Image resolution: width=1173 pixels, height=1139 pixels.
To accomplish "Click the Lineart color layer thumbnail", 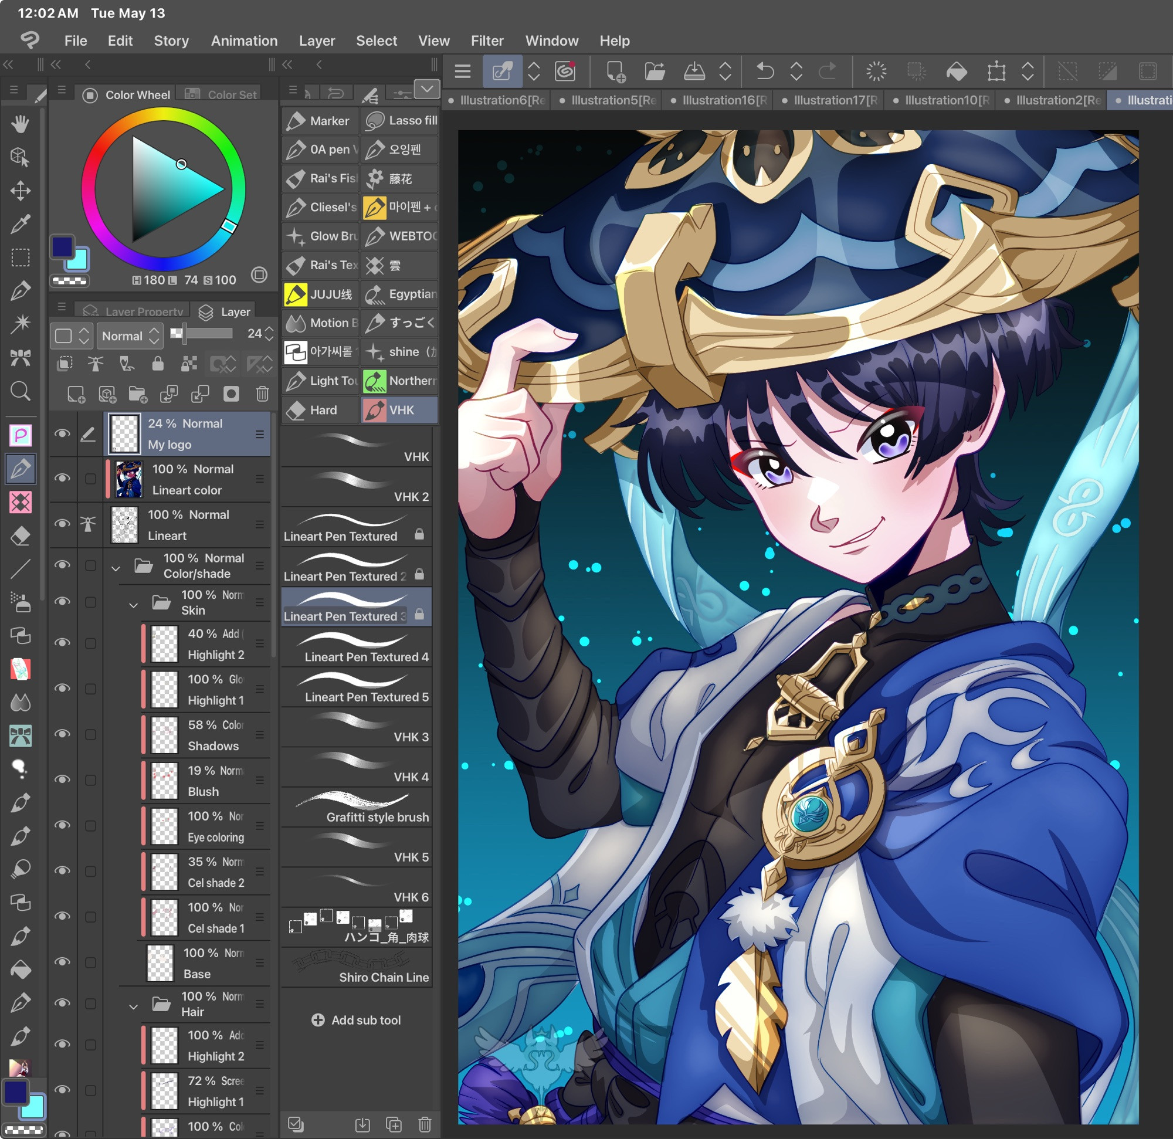I will click(128, 479).
